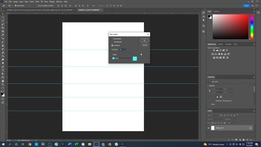Click the hue spectrum slider in Color panel
This screenshot has width=261, height=147.
tap(252, 27)
